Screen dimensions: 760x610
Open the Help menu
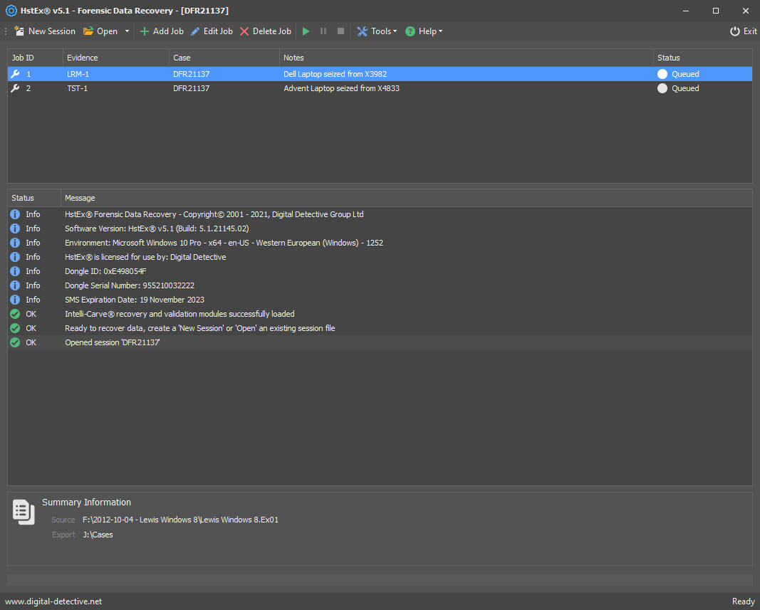424,31
